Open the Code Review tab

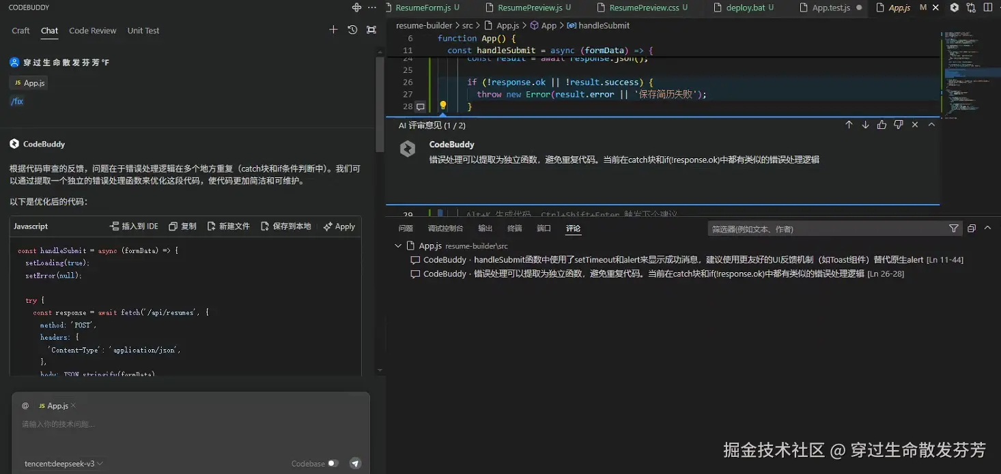click(93, 30)
